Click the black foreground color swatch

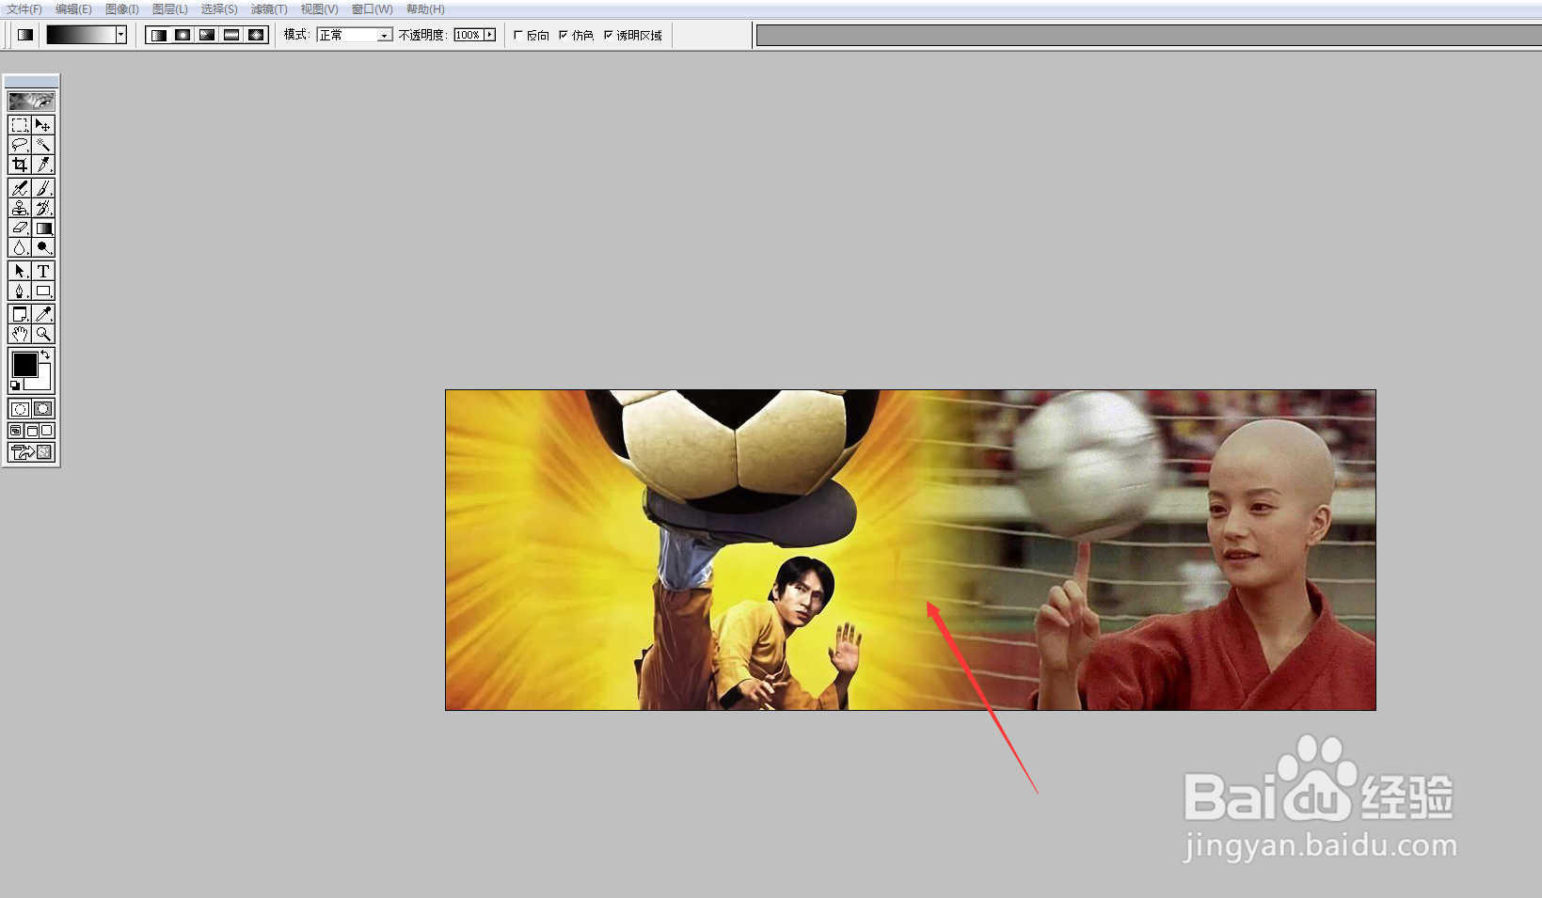[x=24, y=364]
